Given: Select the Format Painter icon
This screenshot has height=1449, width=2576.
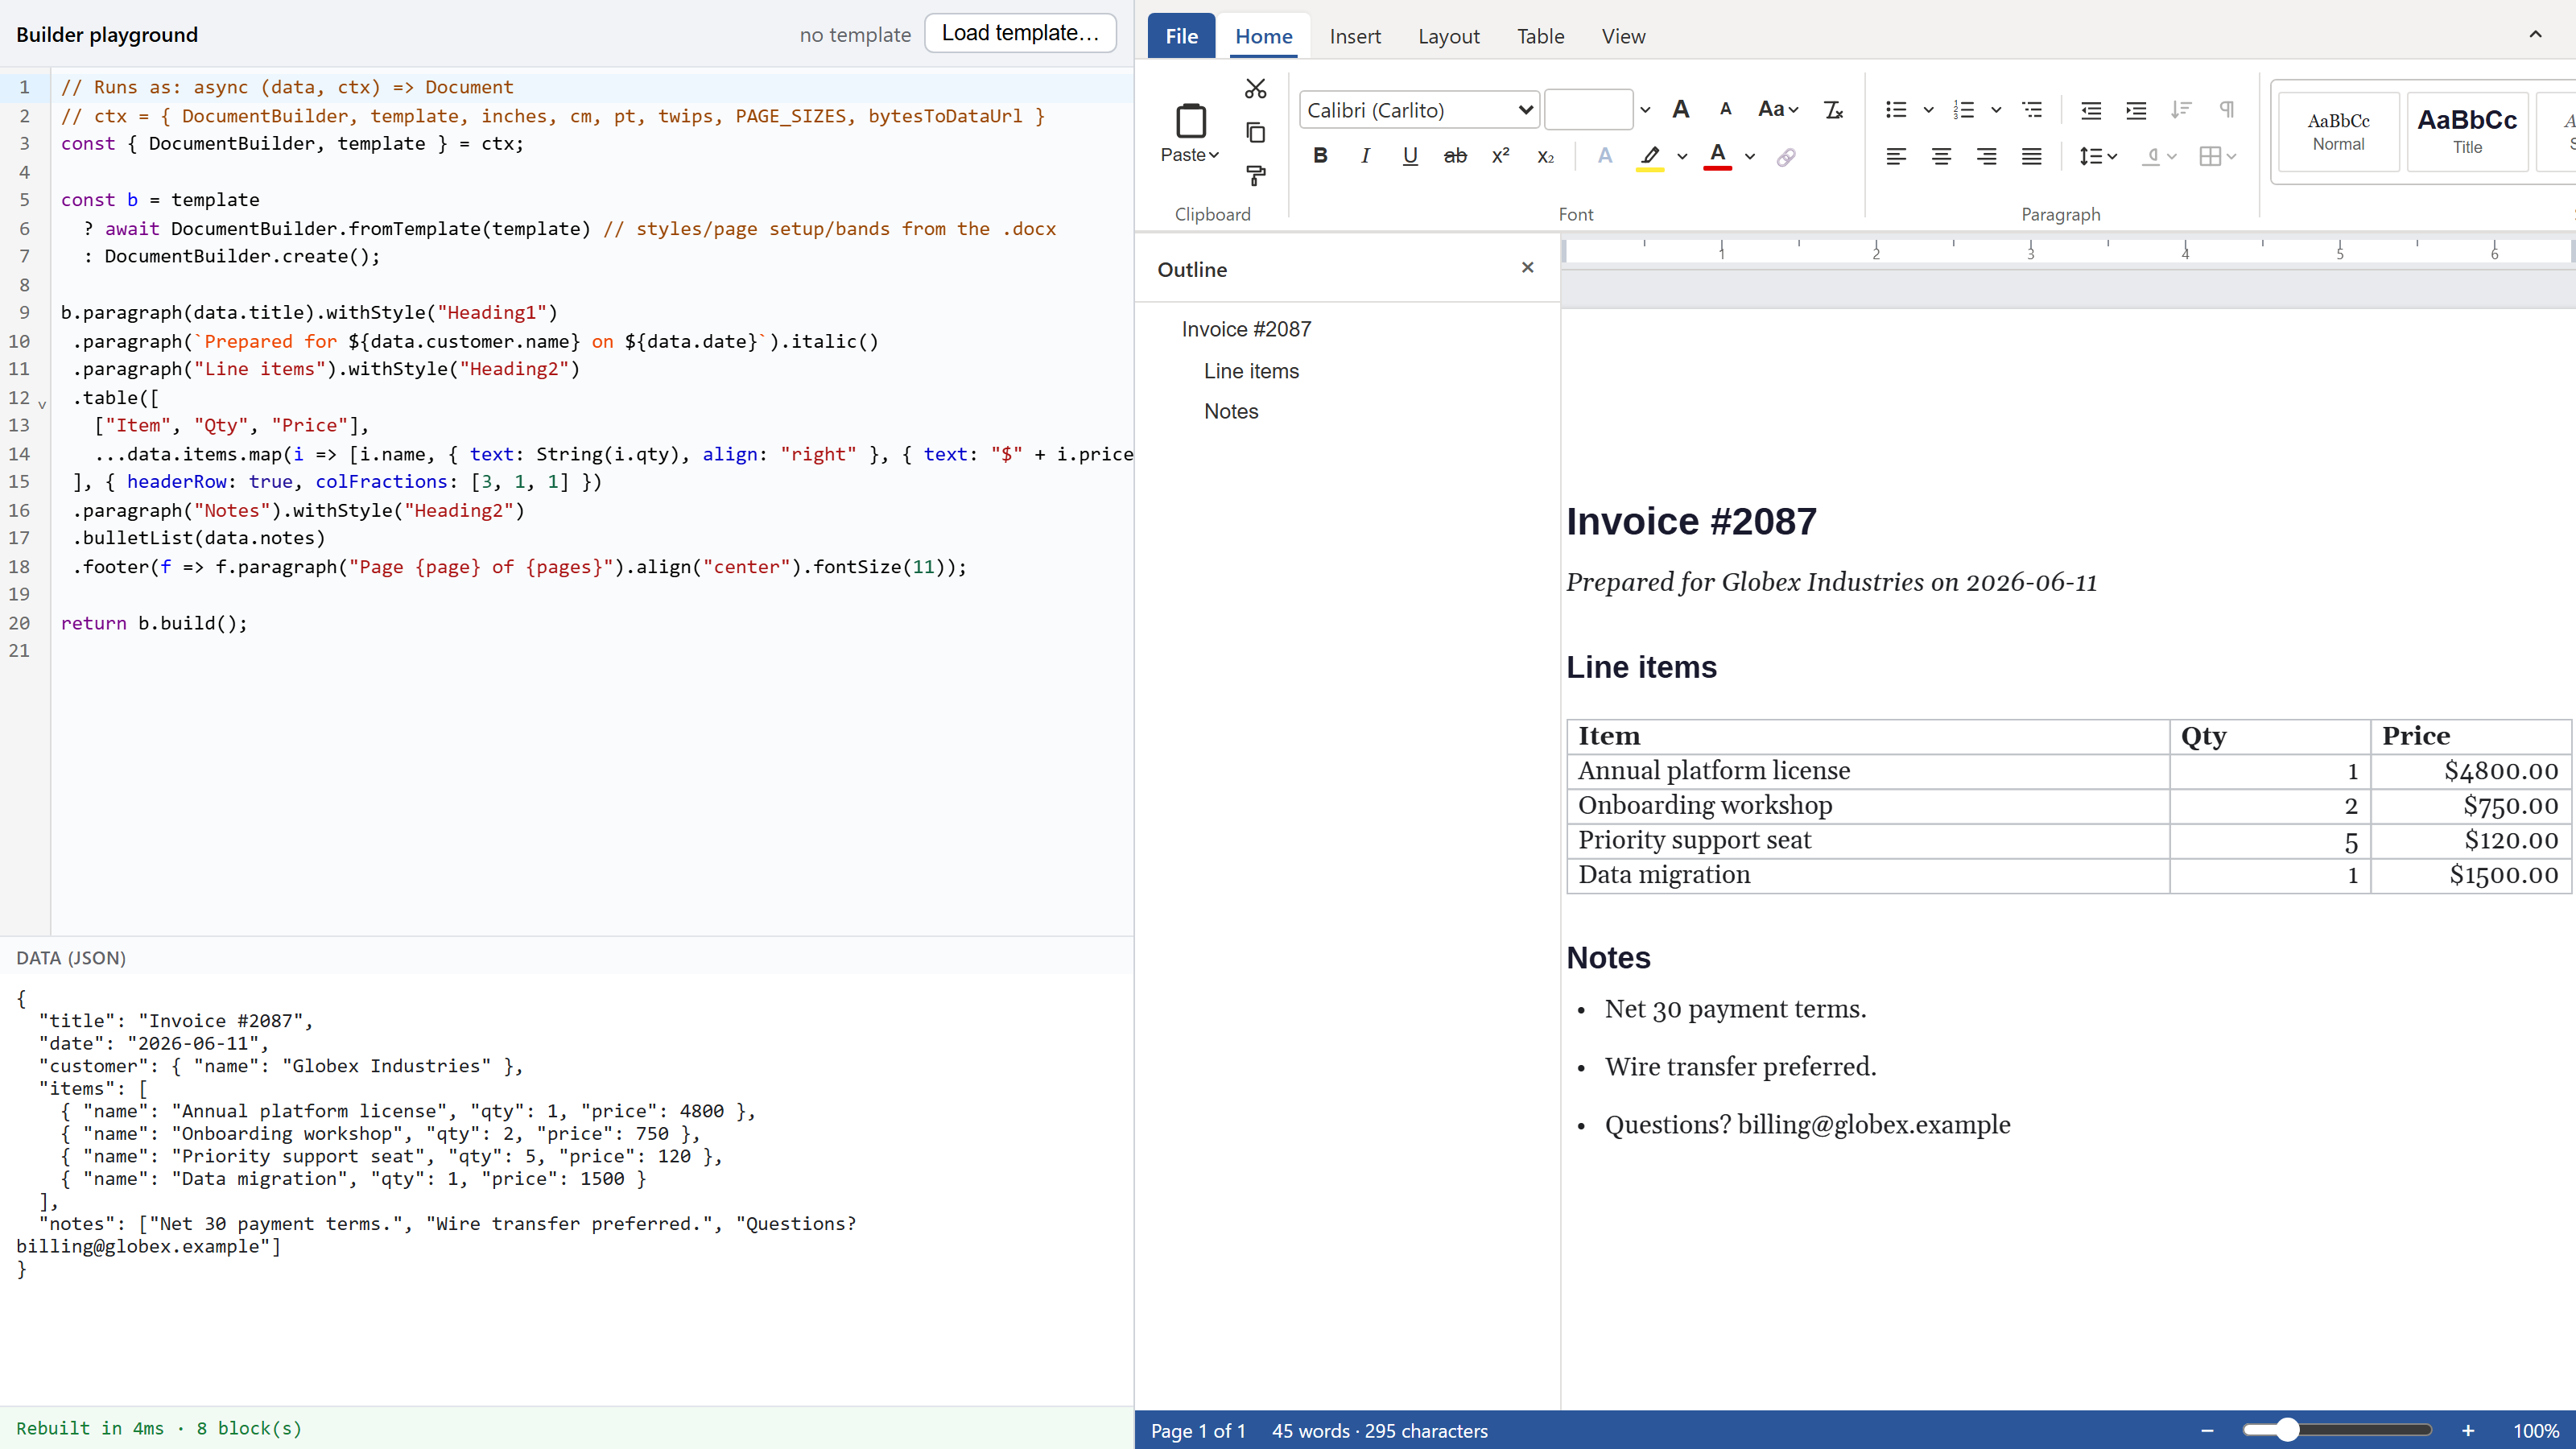Looking at the screenshot, I should point(1255,176).
